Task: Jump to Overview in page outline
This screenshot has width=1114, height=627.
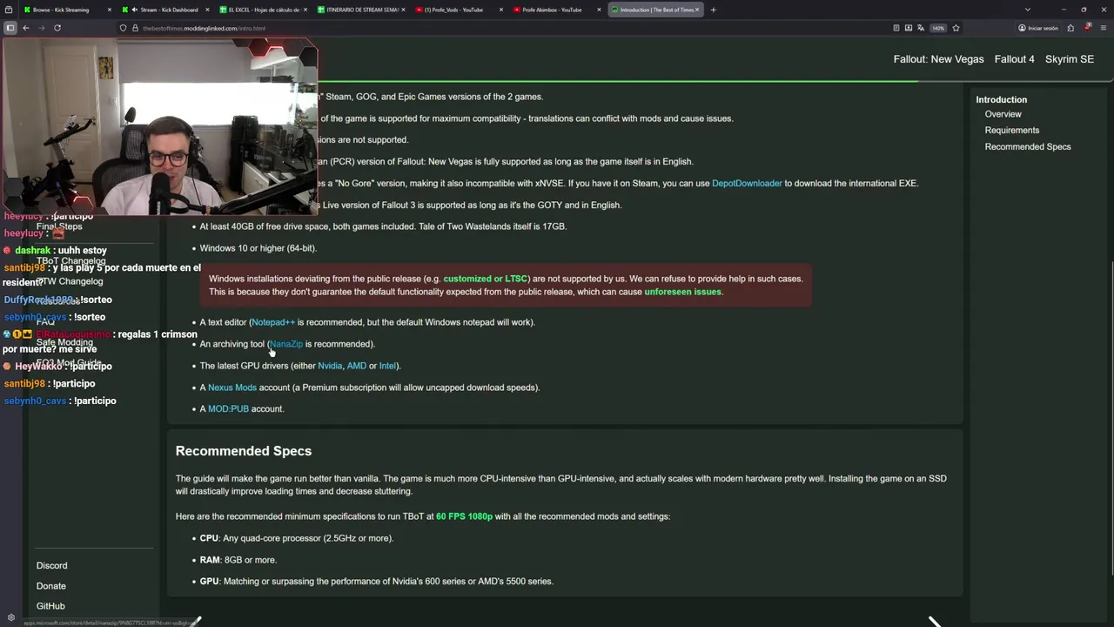Action: 1003,114
